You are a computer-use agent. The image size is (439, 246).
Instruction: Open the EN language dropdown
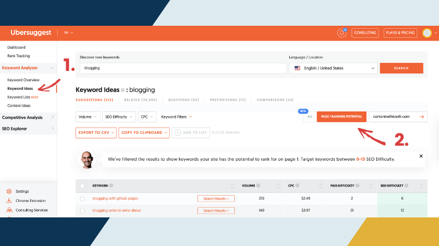click(x=69, y=33)
